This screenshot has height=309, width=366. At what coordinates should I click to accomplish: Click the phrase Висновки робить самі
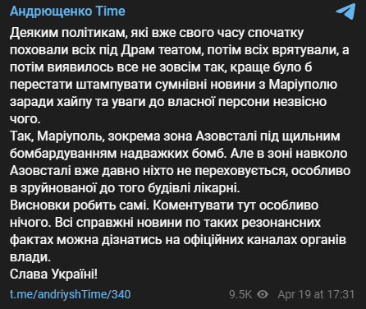[x=80, y=205]
